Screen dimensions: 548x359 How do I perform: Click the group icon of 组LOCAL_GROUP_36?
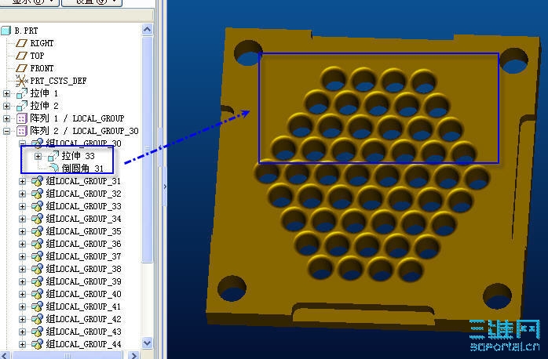[x=37, y=245]
